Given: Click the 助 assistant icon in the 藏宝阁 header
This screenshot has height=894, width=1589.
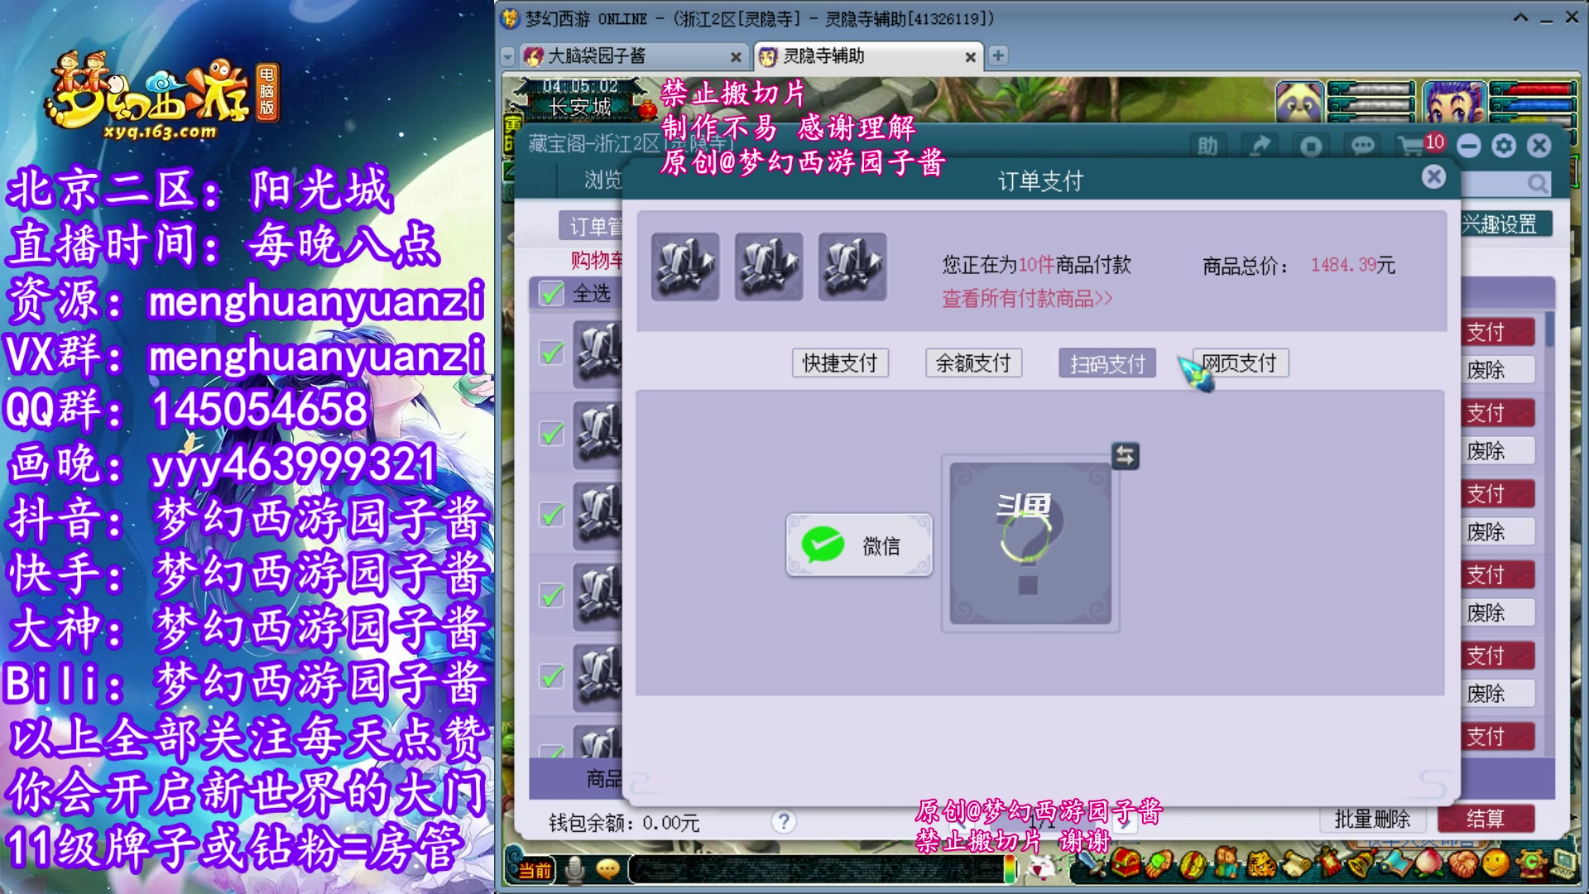Looking at the screenshot, I should [1207, 147].
